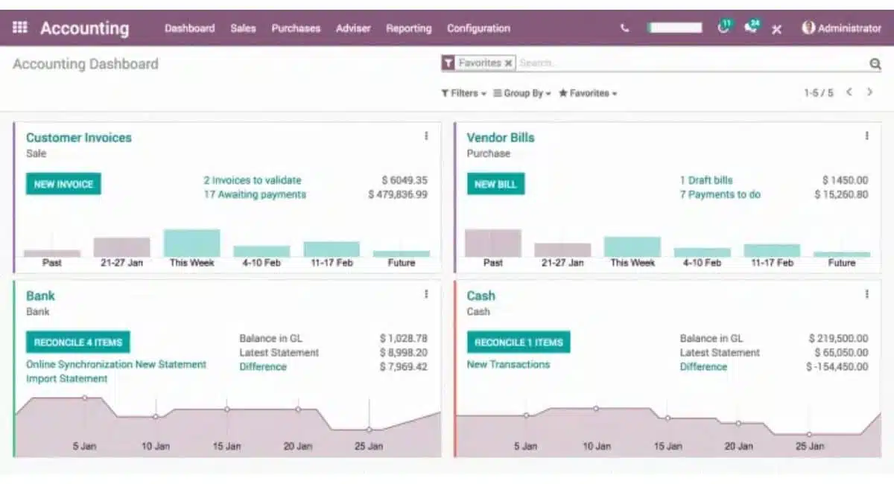Click RECONCILE 1 ITEMS button
894x484 pixels.
click(519, 343)
